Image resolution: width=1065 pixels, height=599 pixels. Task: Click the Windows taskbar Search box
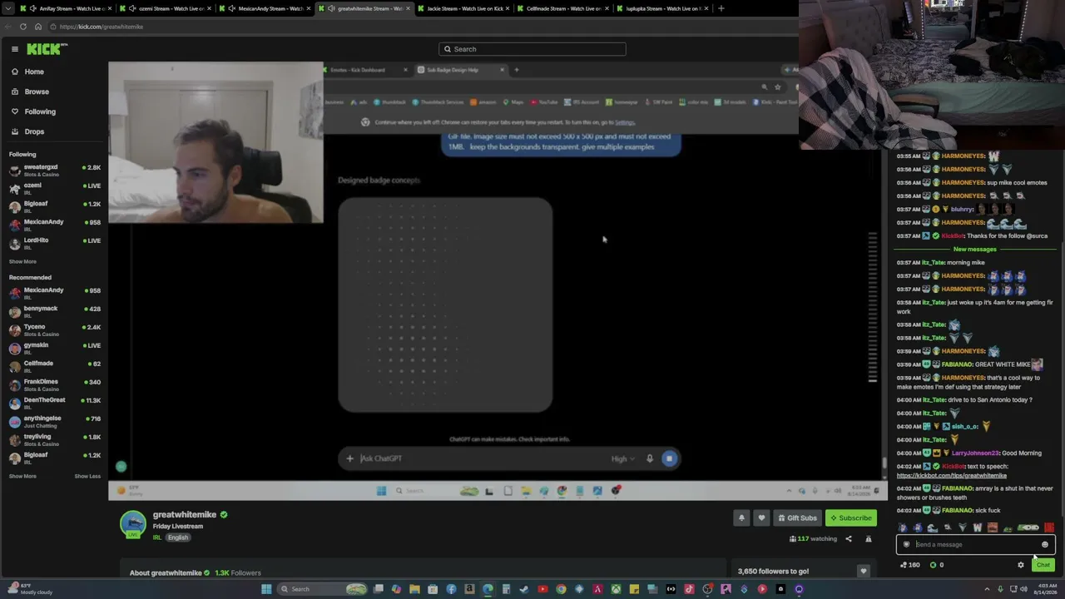[x=323, y=589]
